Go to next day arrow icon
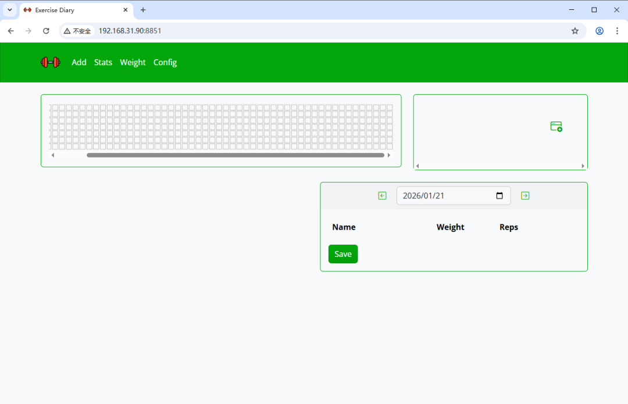Screen dimensions: 628x404 525,196
